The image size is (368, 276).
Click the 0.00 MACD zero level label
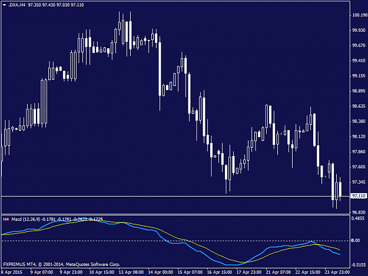point(356,241)
